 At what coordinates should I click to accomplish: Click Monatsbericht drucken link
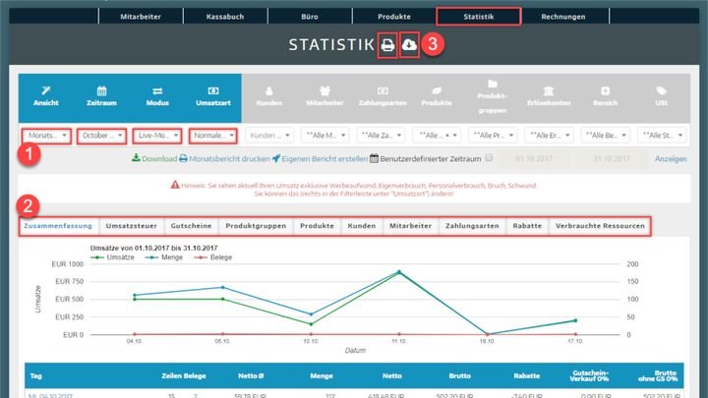tap(224, 158)
